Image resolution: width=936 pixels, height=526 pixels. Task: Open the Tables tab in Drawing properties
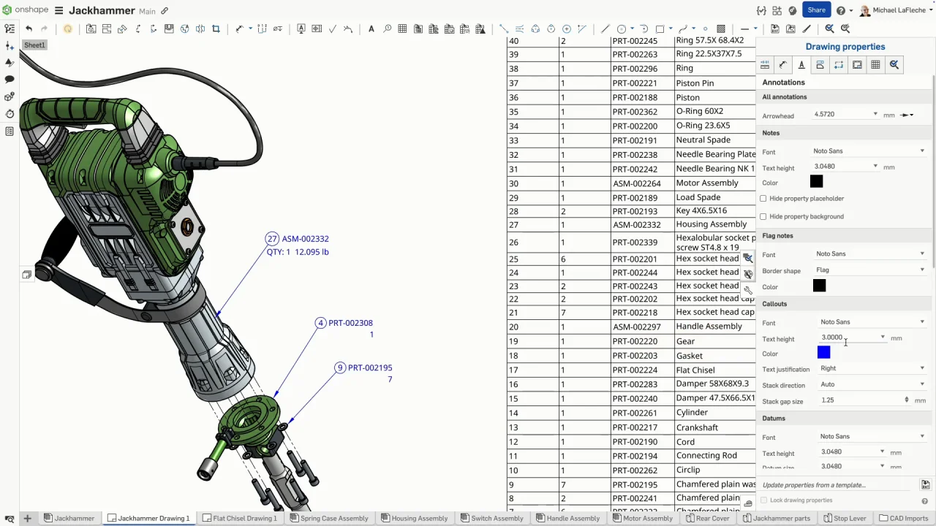875,65
